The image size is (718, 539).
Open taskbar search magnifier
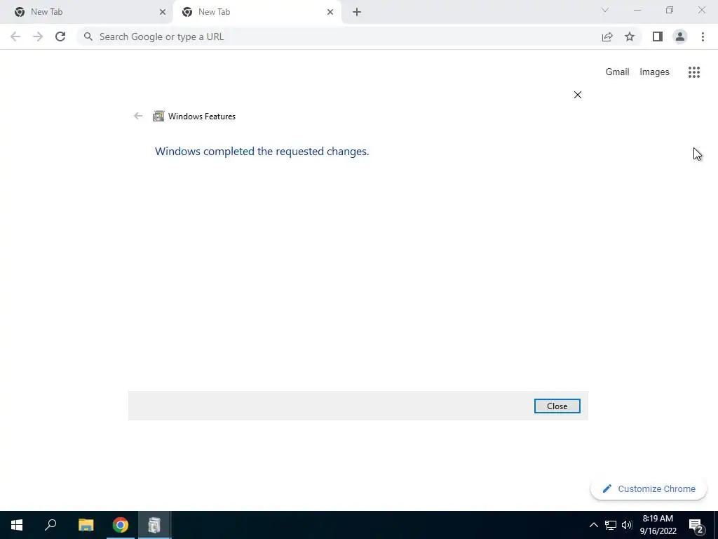click(50, 525)
